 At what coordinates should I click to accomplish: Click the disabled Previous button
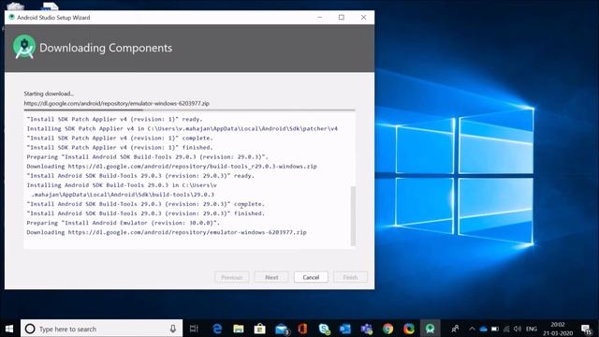[231, 277]
